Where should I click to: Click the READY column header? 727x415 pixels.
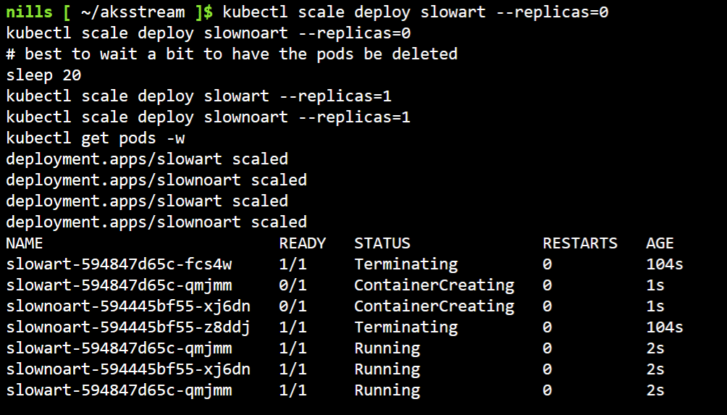[x=302, y=243]
